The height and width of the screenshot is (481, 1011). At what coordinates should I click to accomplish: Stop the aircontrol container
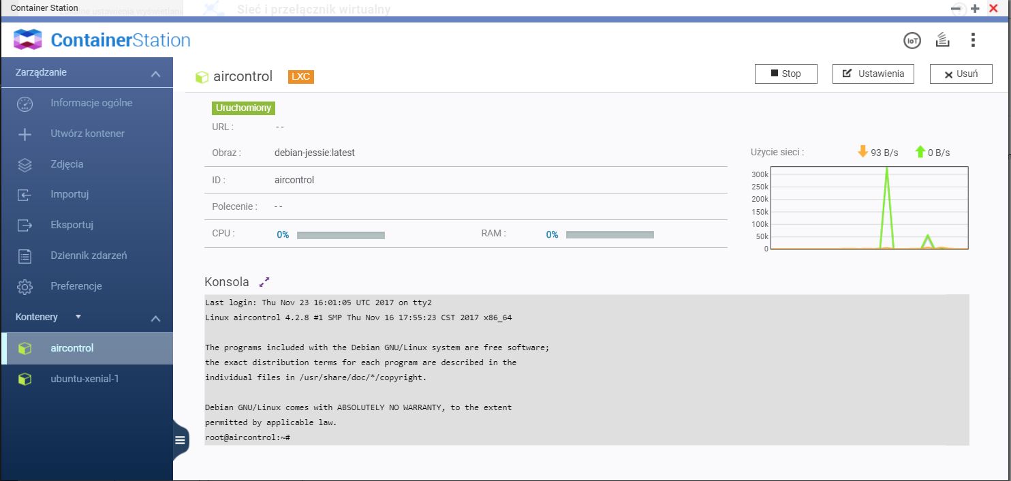[786, 74]
